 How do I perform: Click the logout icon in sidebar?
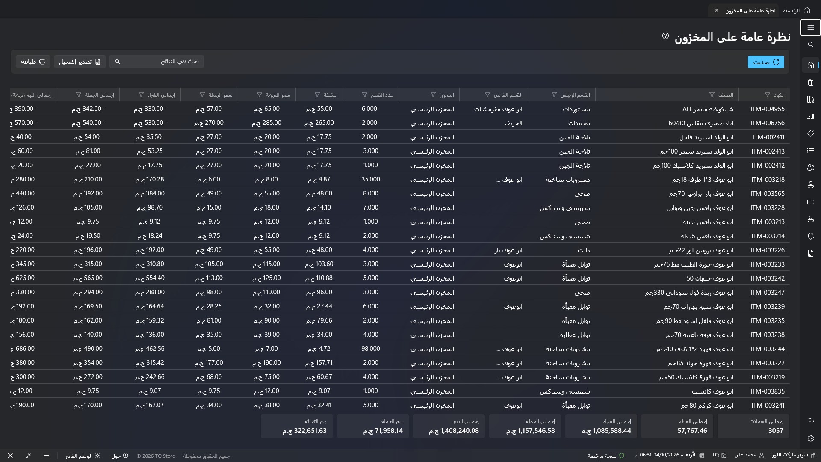(810, 421)
